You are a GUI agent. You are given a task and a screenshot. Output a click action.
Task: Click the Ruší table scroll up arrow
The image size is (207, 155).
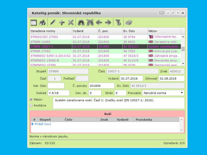click(182, 119)
